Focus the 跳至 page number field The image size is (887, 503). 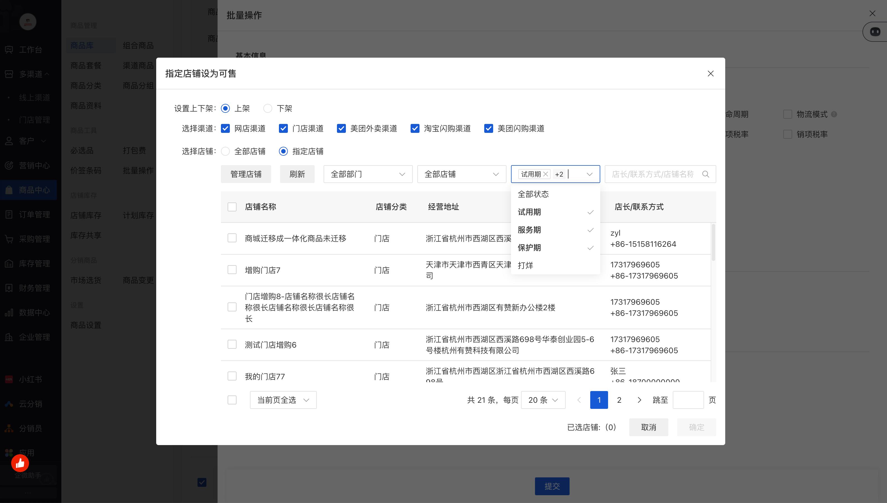[688, 400]
